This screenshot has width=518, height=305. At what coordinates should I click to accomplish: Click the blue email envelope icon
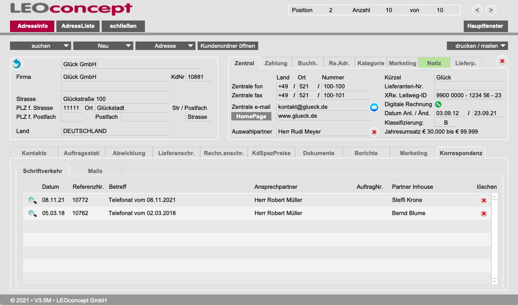(374, 107)
